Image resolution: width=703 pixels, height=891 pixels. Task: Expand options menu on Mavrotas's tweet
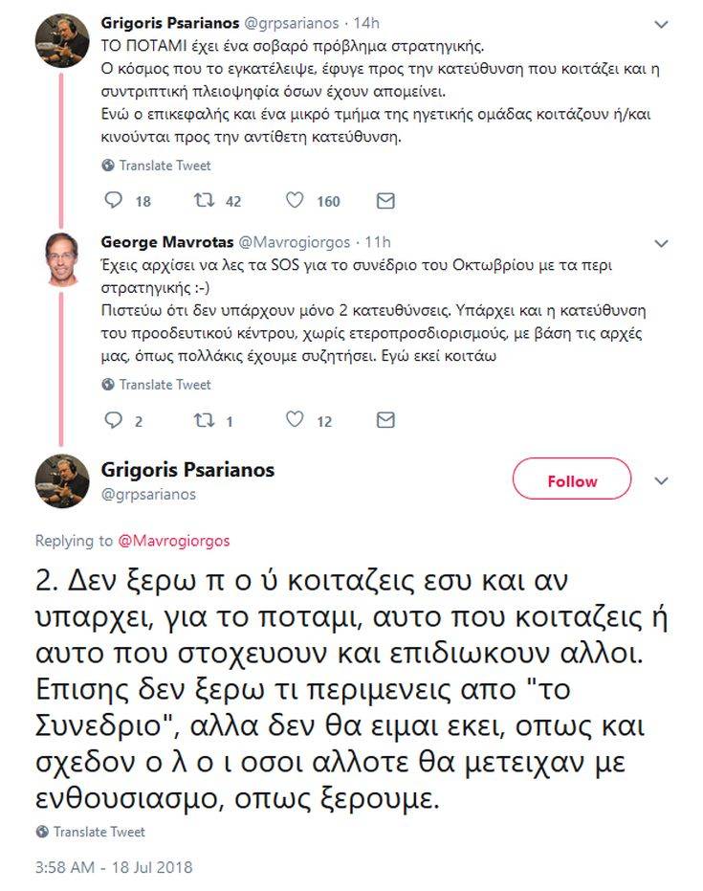click(661, 242)
